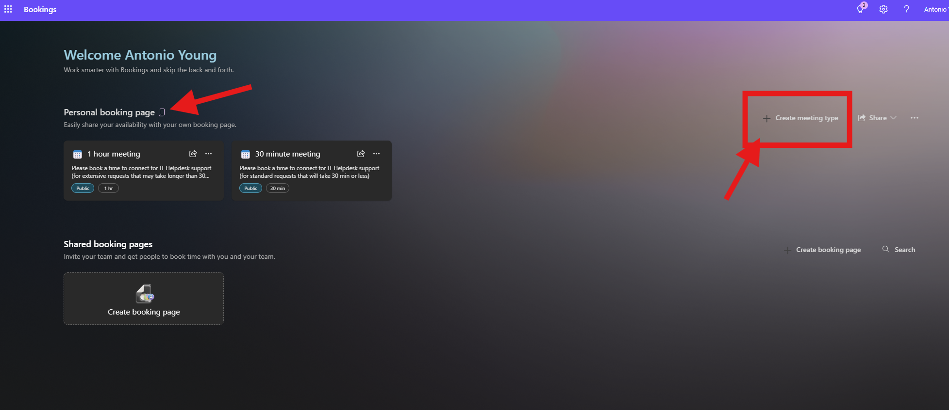Screen dimensions: 949x410
Task: Open the settings gear icon
Action: click(x=883, y=9)
